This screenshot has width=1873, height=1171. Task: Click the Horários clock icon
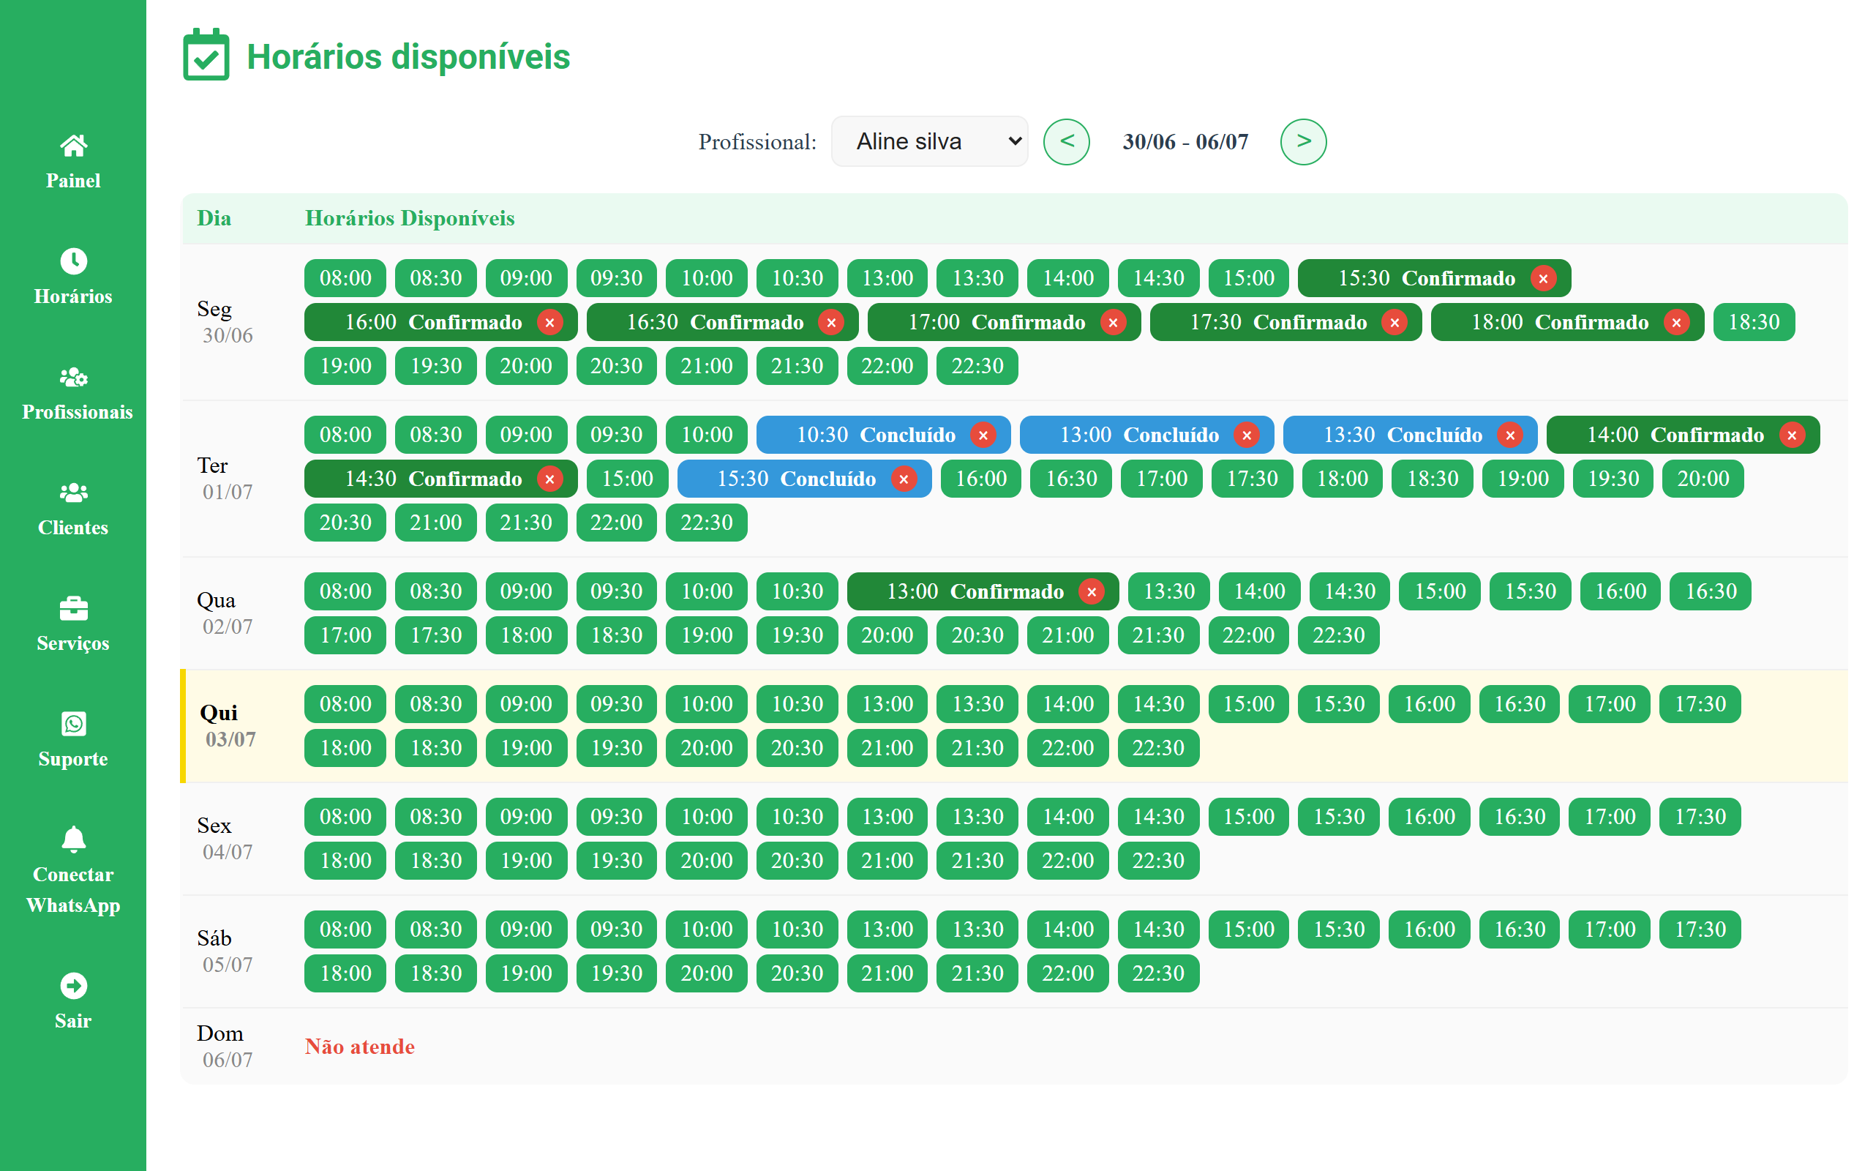[x=73, y=261]
